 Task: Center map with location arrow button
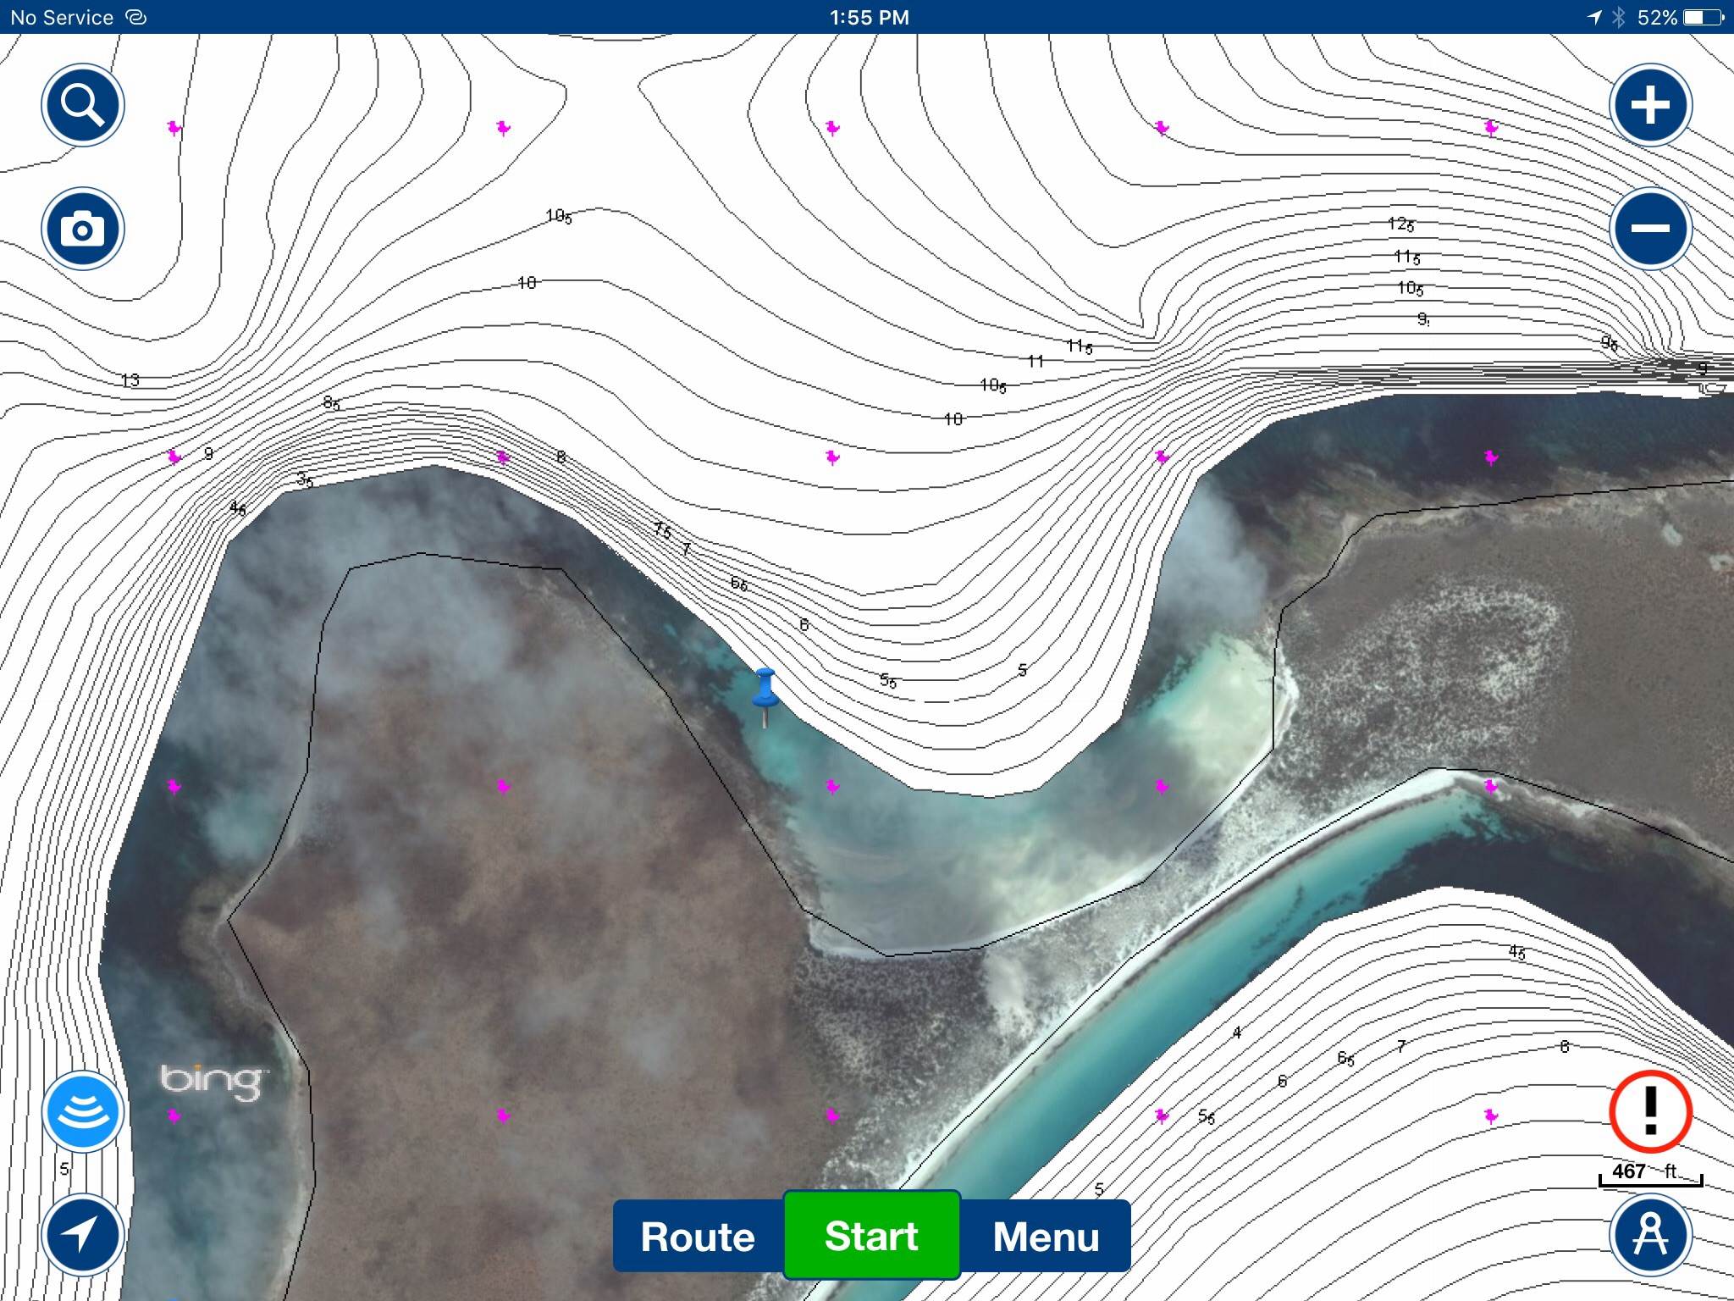[x=83, y=1235]
